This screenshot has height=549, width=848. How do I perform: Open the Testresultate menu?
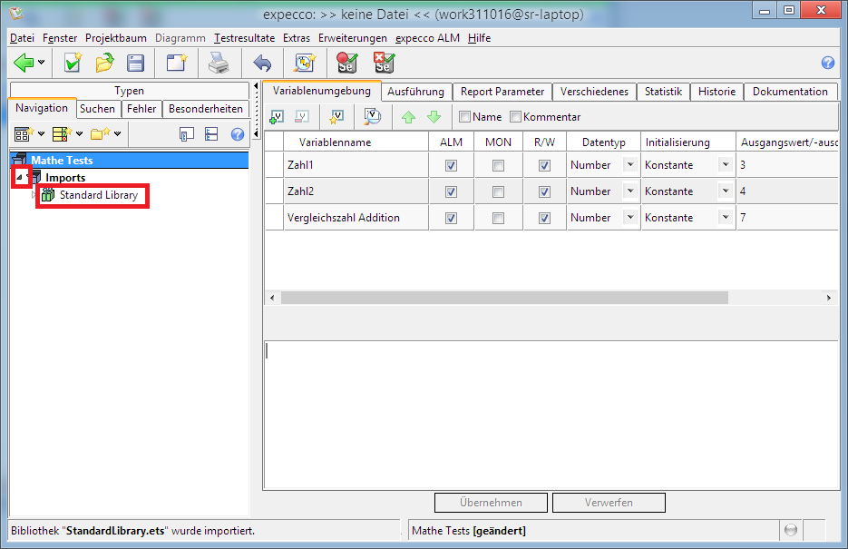(244, 38)
